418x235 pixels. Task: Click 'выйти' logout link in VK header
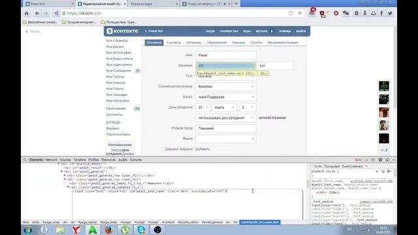click(300, 31)
